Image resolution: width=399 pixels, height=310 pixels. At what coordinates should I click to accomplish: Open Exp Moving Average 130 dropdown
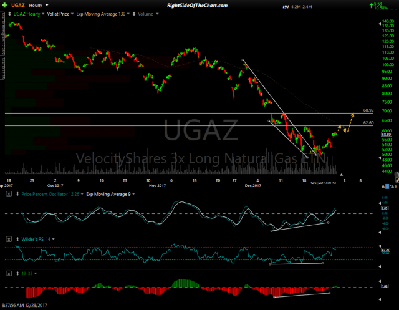[x=128, y=14]
